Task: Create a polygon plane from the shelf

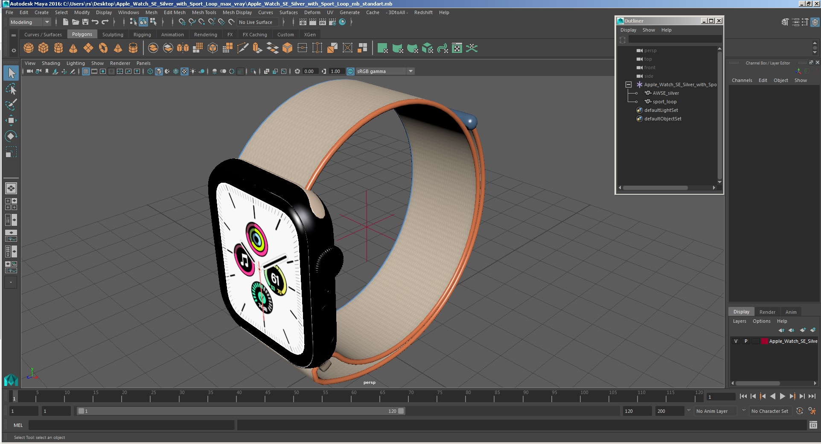Action: coord(88,48)
